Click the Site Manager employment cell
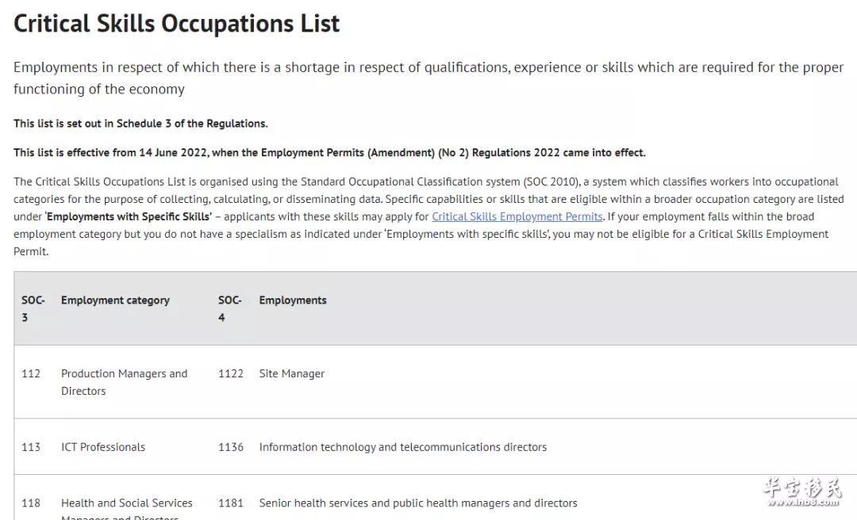The height and width of the screenshot is (520, 857). [292, 373]
